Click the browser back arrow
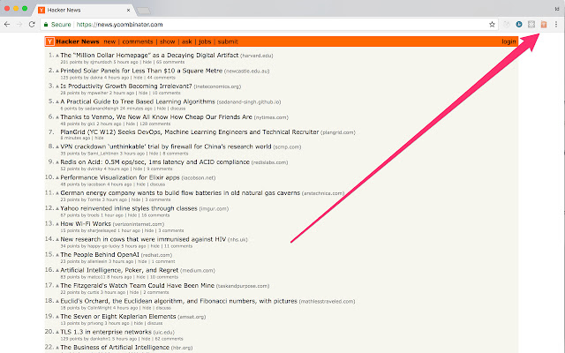Screen dimensions: 565x353 (x=7, y=25)
